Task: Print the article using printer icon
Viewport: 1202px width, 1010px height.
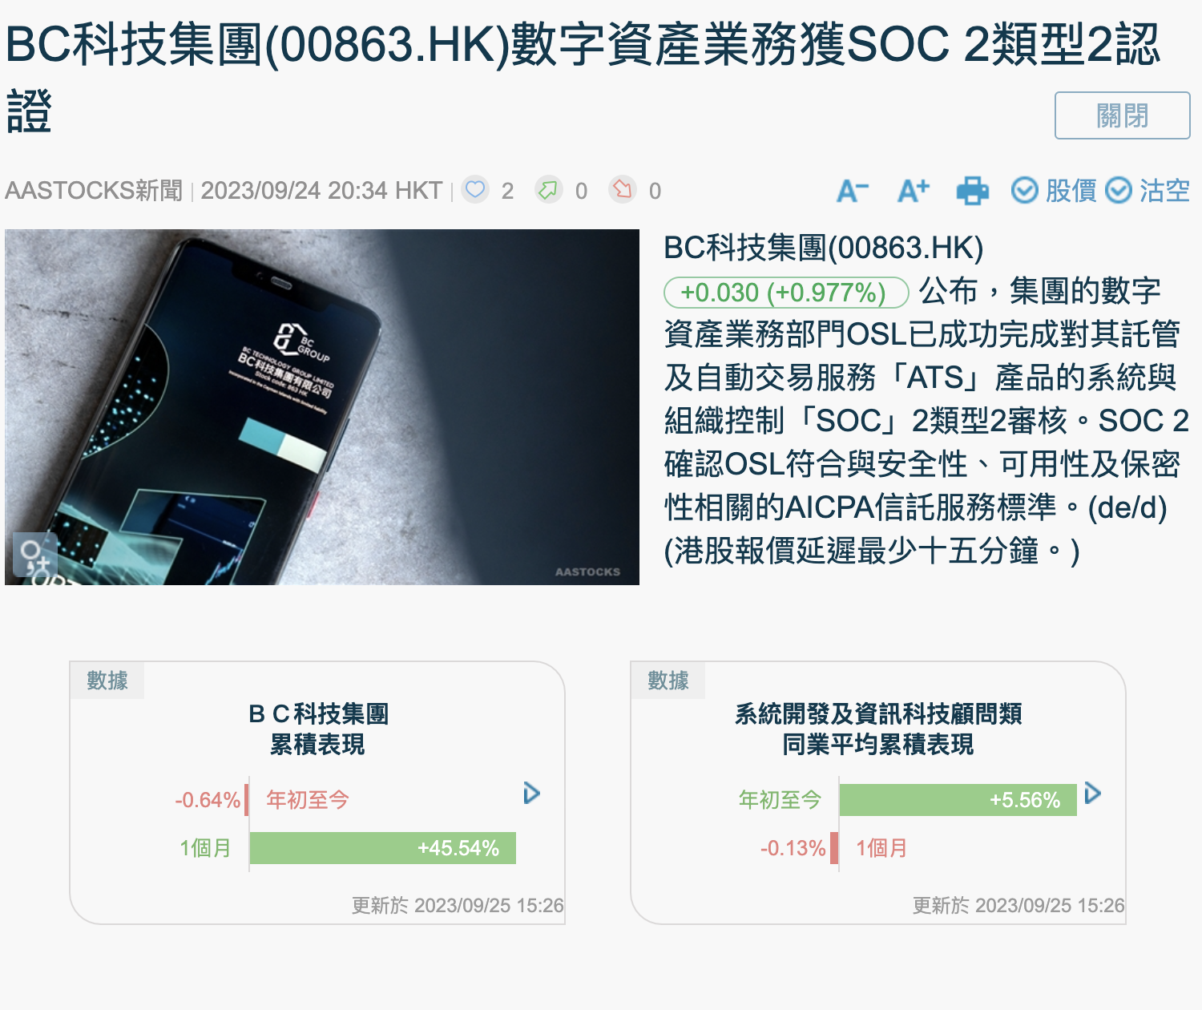Action: (973, 191)
